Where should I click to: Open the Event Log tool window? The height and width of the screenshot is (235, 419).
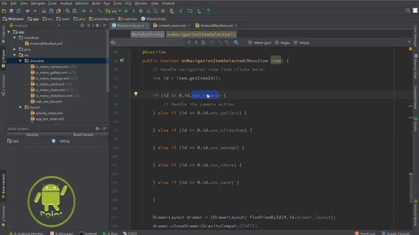(x=365, y=233)
